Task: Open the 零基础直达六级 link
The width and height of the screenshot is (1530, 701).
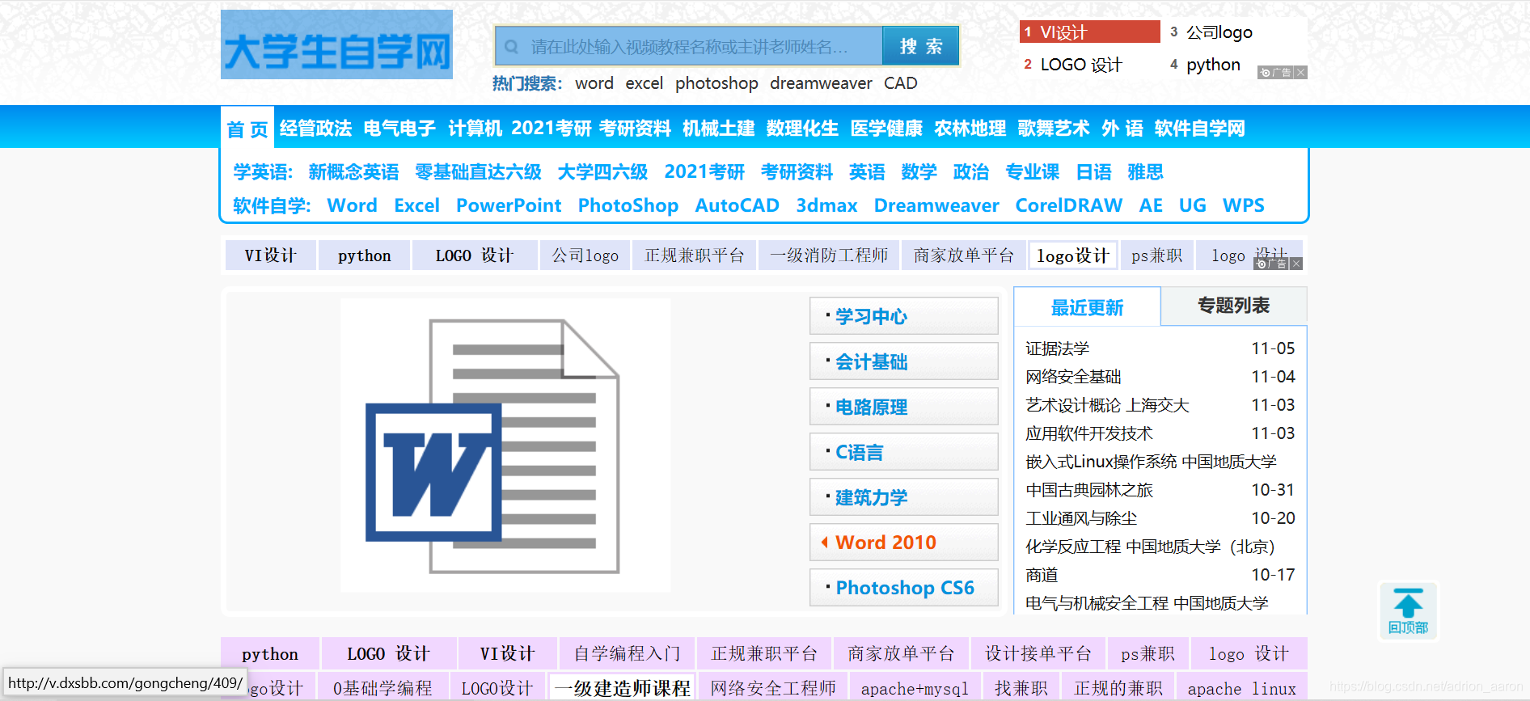Action: click(x=478, y=171)
